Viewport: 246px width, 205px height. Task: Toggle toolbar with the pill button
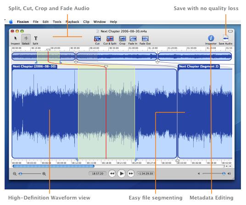pyautogui.click(x=230, y=31)
